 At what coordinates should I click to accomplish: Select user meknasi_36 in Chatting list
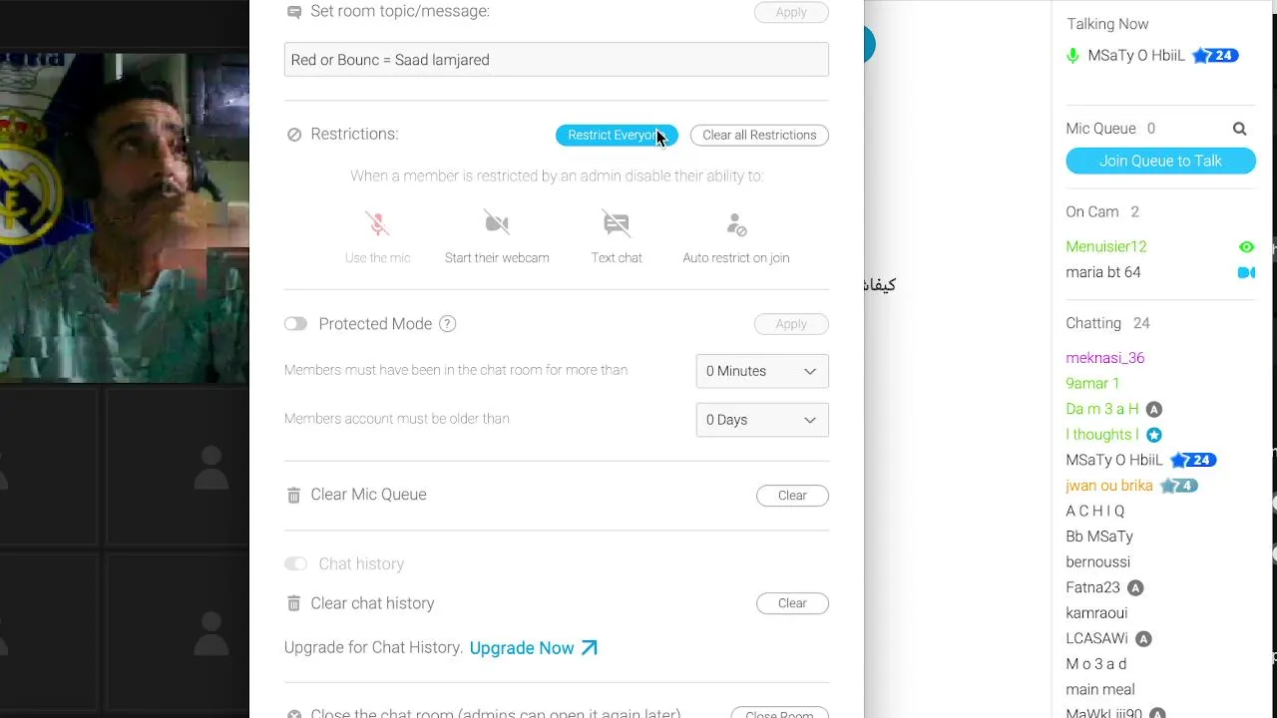(x=1104, y=358)
